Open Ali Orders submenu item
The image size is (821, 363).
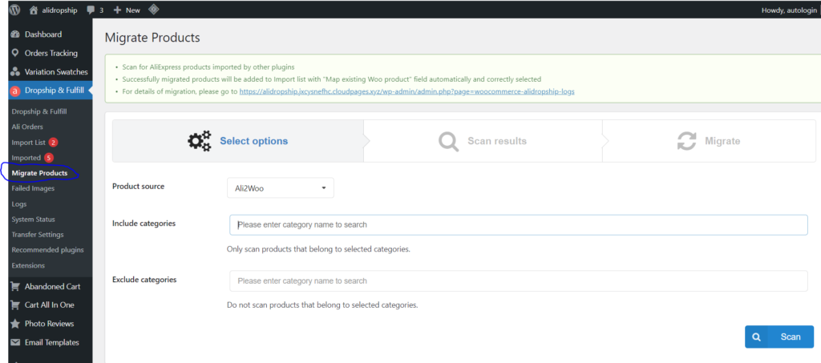(27, 127)
